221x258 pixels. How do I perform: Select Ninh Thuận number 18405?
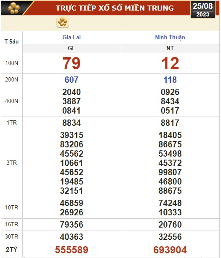170,135
